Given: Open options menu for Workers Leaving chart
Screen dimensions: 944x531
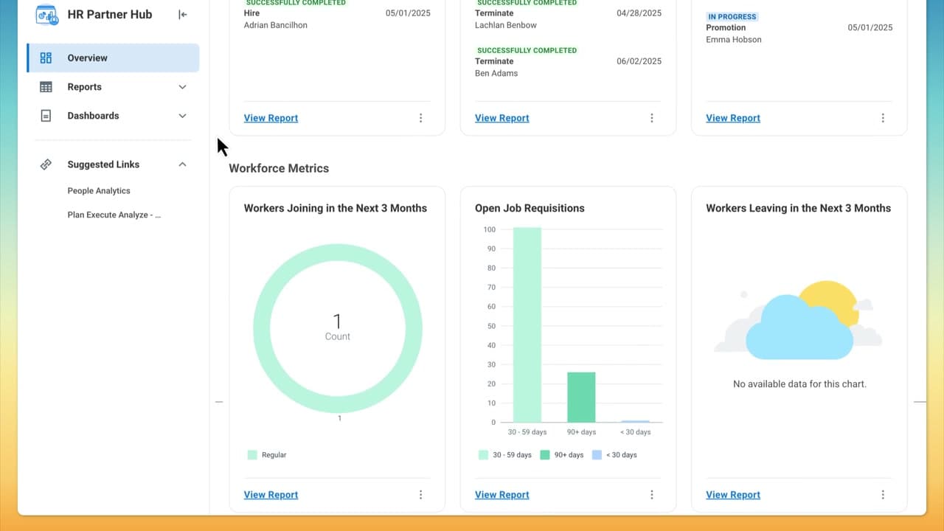Looking at the screenshot, I should click(883, 495).
